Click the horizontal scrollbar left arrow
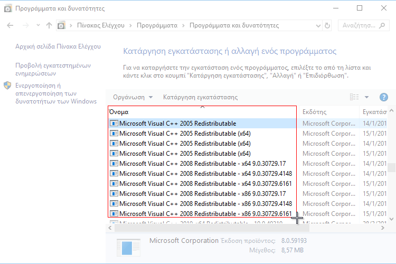This screenshot has height=264, width=396. point(110,228)
